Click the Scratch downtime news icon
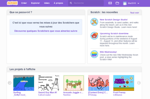The image size is (150, 99). click(x=94, y=36)
